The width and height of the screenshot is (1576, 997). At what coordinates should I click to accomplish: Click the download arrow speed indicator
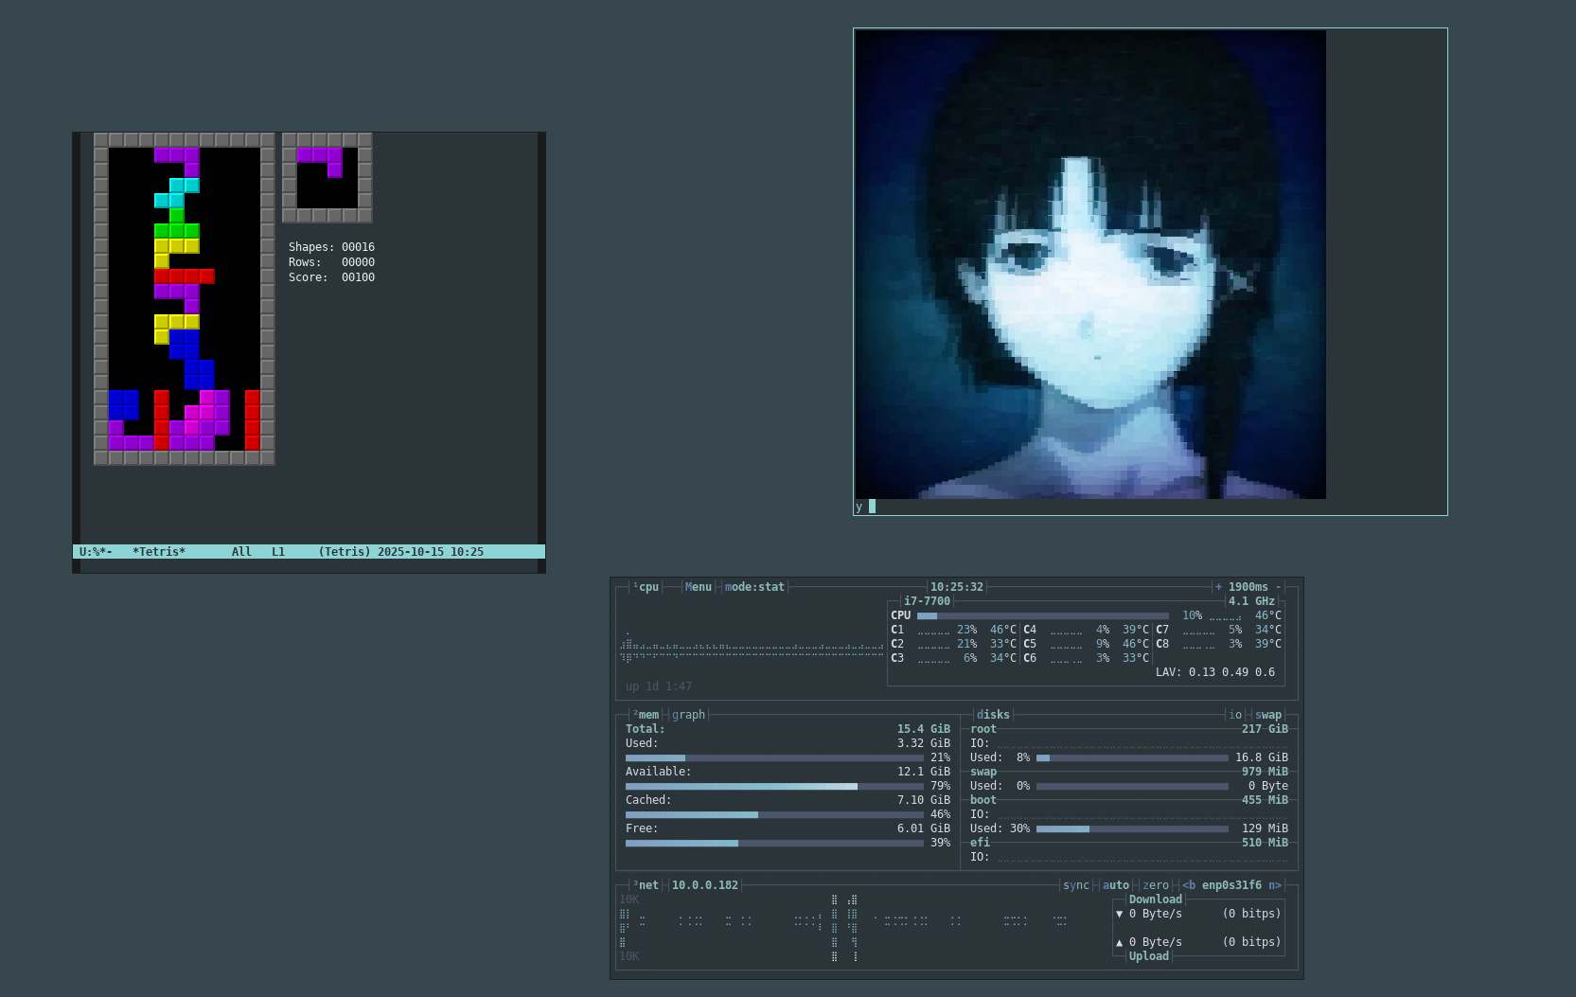pyautogui.click(x=1119, y=914)
